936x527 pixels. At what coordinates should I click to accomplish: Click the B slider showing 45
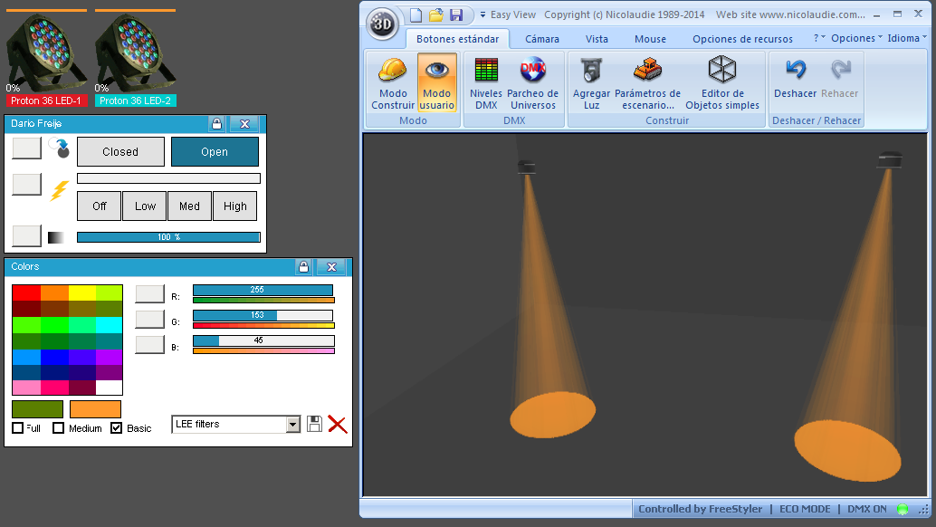click(263, 340)
